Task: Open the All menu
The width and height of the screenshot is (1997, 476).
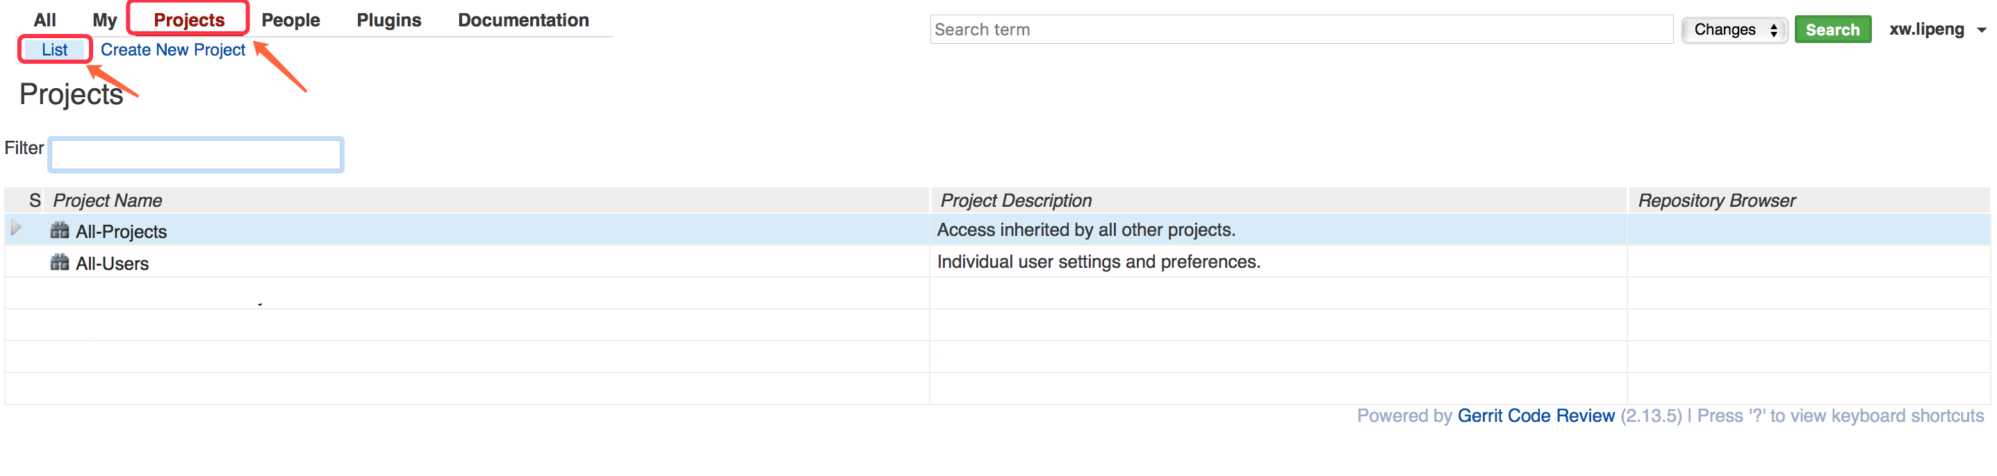Action: pos(45,20)
